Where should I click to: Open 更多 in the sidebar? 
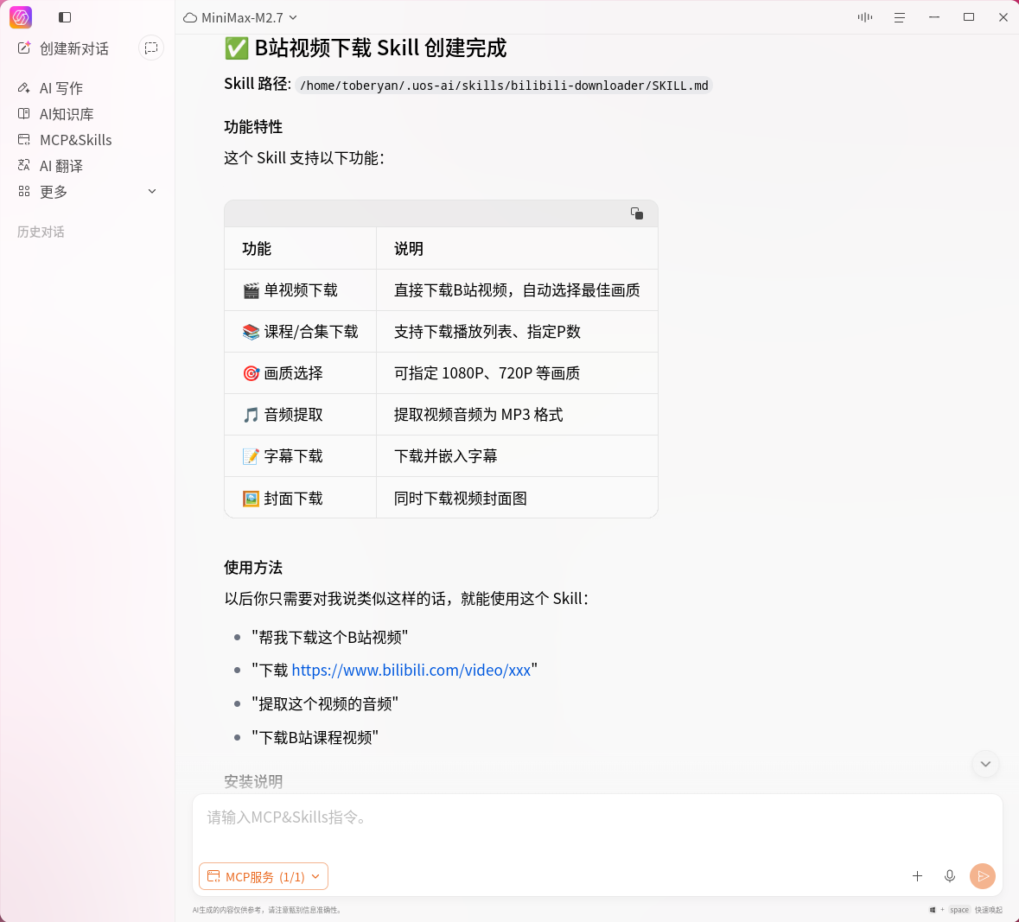pos(54,192)
